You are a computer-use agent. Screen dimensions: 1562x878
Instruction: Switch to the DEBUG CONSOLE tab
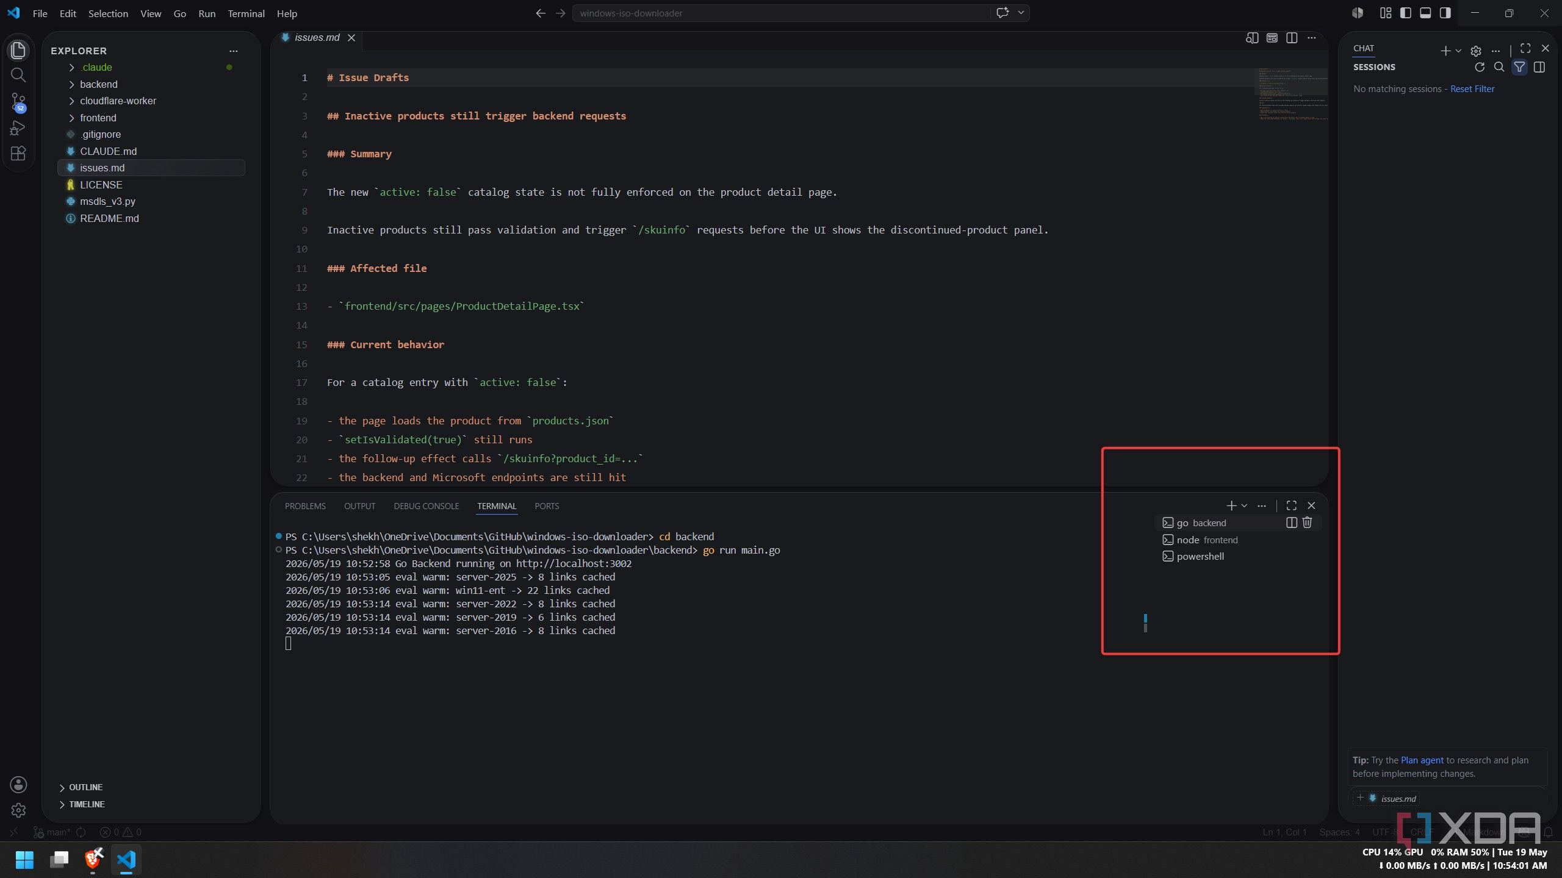(x=426, y=506)
